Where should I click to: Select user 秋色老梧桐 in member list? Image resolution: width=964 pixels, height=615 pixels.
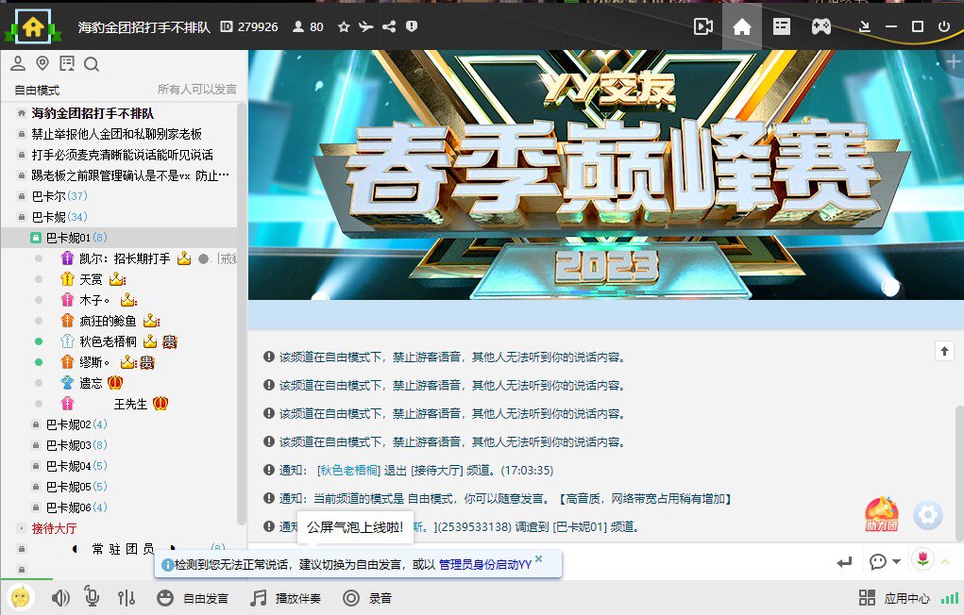click(x=108, y=342)
